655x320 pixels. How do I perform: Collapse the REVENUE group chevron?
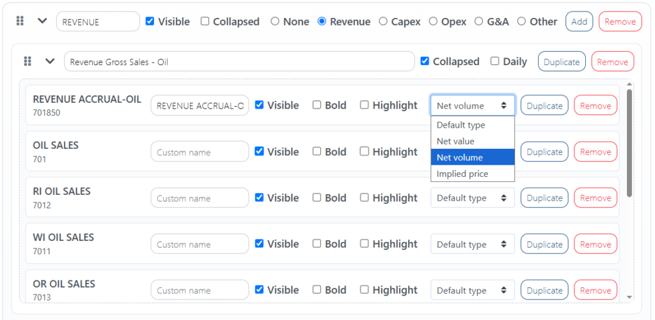[x=42, y=21]
